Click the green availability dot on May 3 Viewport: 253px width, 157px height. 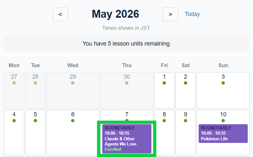click(223, 83)
